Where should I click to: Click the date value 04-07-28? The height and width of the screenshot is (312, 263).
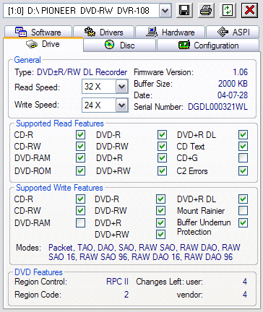pos(233,95)
